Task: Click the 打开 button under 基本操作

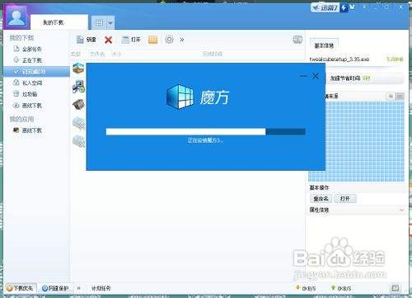Action: pyautogui.click(x=345, y=198)
